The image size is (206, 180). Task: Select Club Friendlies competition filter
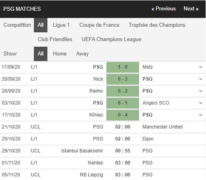coord(55,40)
